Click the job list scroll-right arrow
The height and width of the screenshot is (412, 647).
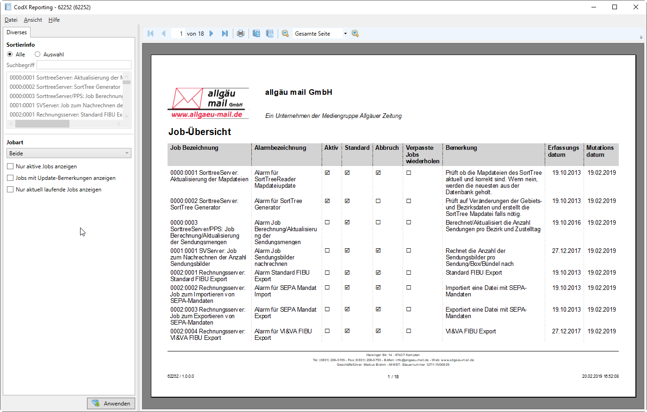119,124
